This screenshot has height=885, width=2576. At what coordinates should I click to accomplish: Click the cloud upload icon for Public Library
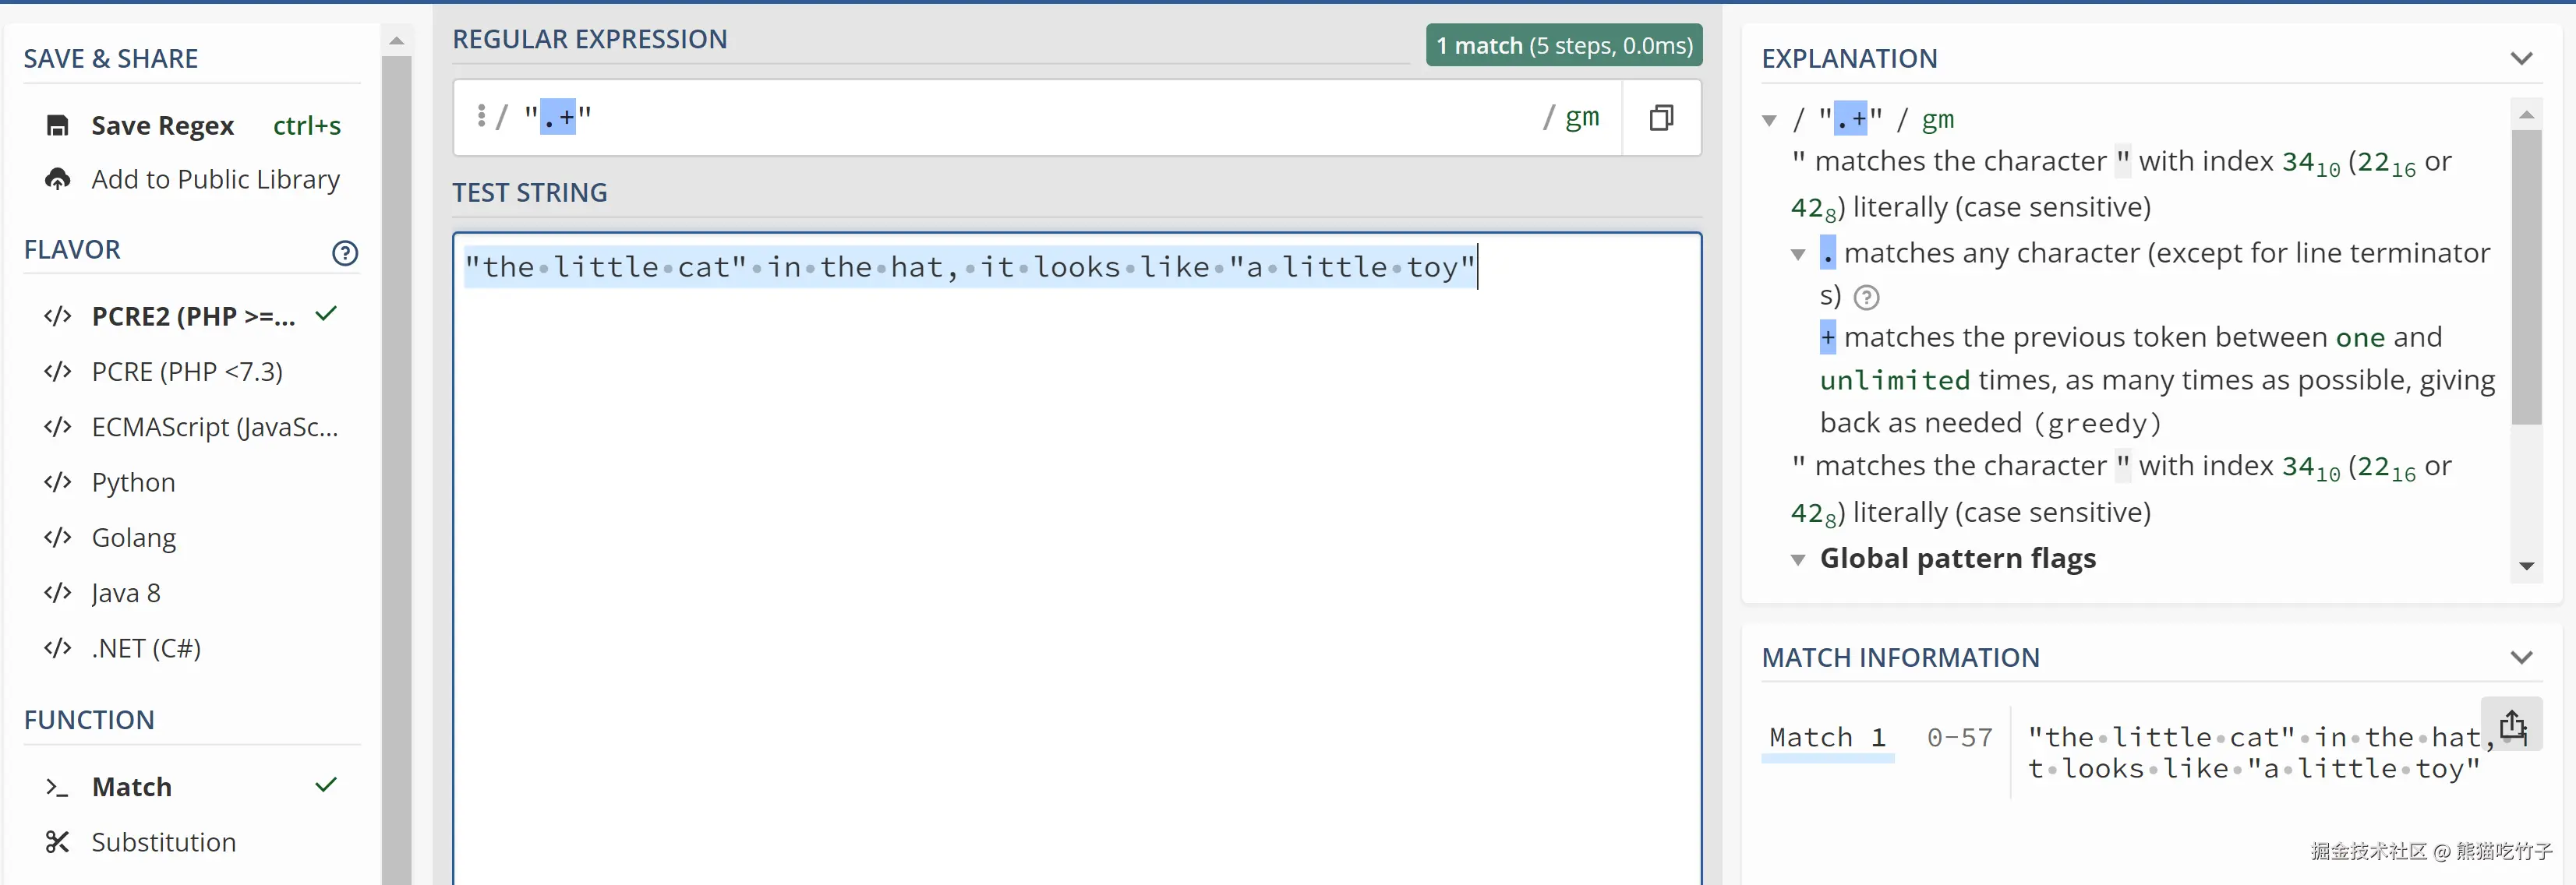click(58, 179)
